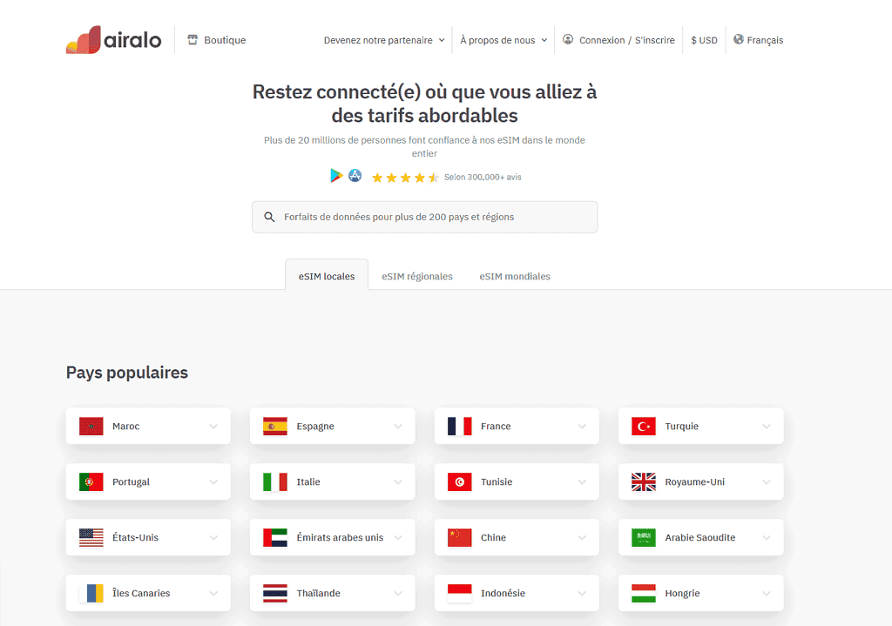Click the UAE flag icon
This screenshot has height=626, width=892.
tap(274, 537)
